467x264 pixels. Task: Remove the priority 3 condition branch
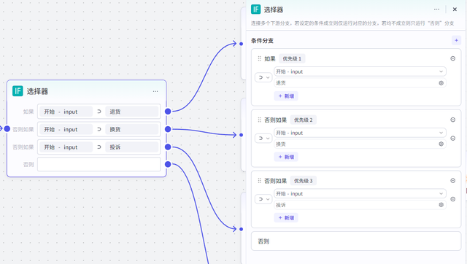(452, 181)
